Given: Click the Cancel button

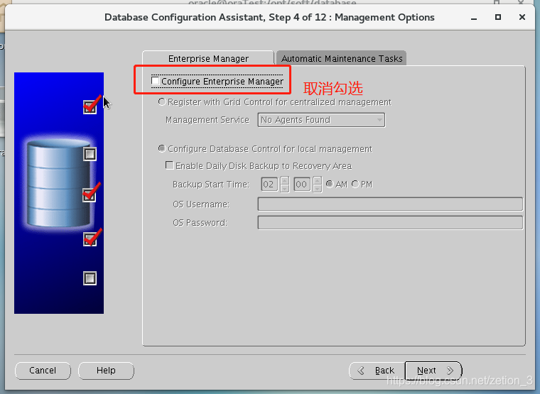Looking at the screenshot, I should [x=43, y=371].
